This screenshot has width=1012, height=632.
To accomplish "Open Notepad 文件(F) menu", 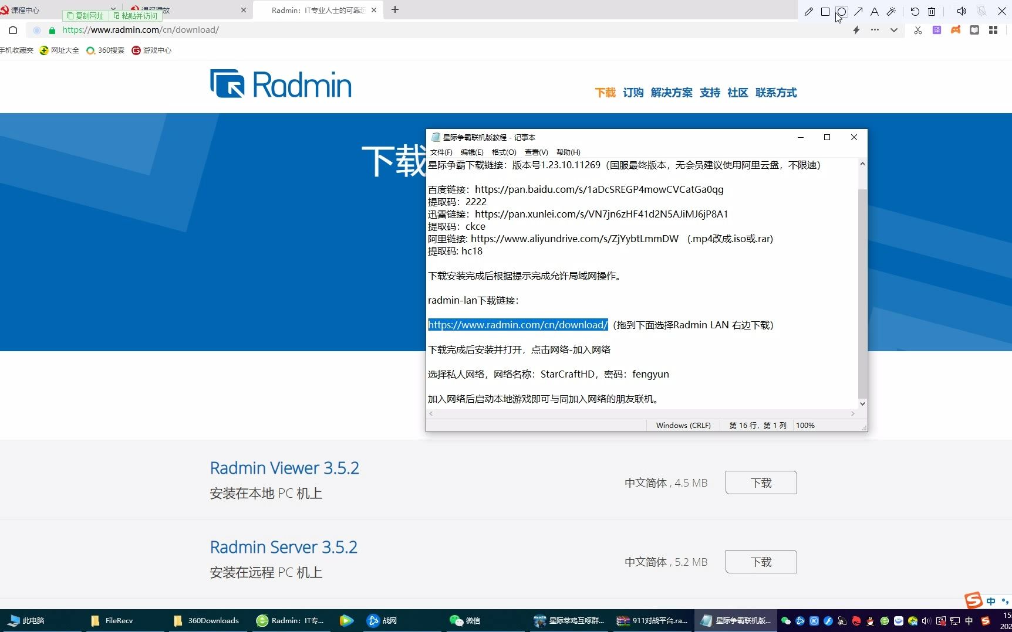I will coord(441,152).
